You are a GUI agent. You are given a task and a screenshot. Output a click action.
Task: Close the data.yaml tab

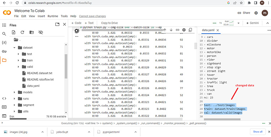(218, 30)
